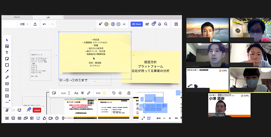Click the Export board upload icon
The height and width of the screenshot is (137, 271).
point(35,24)
